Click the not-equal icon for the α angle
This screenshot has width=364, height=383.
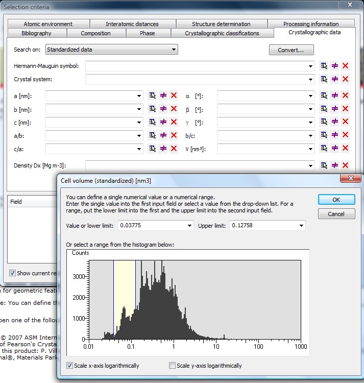point(335,95)
